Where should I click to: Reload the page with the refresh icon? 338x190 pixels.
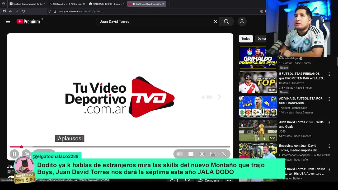pos(23,11)
